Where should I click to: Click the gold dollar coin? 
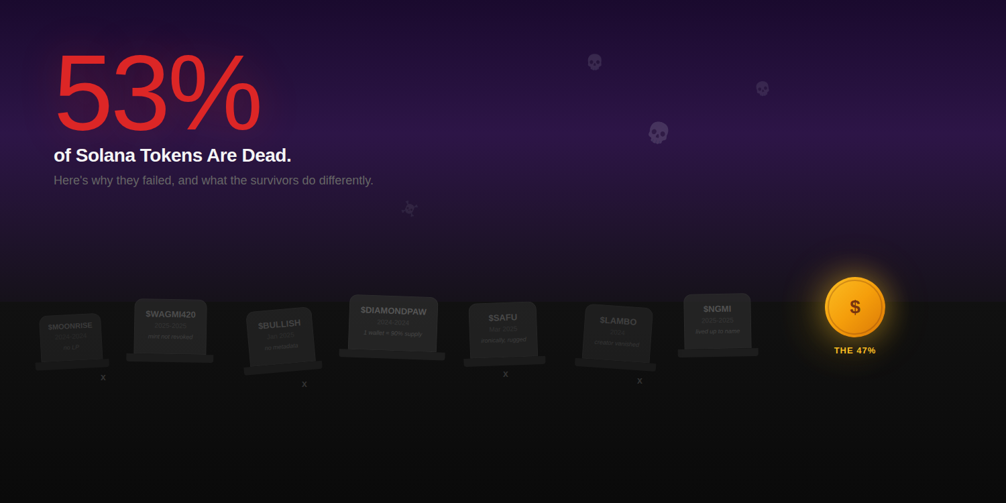click(854, 307)
